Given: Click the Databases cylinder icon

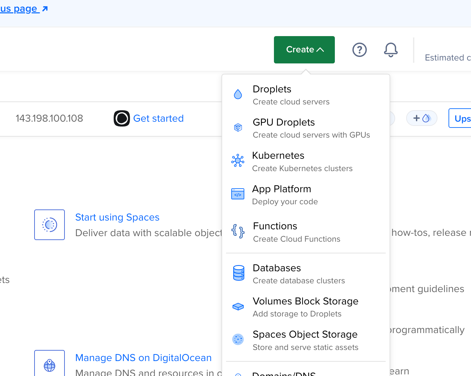Looking at the screenshot, I should 238,273.
